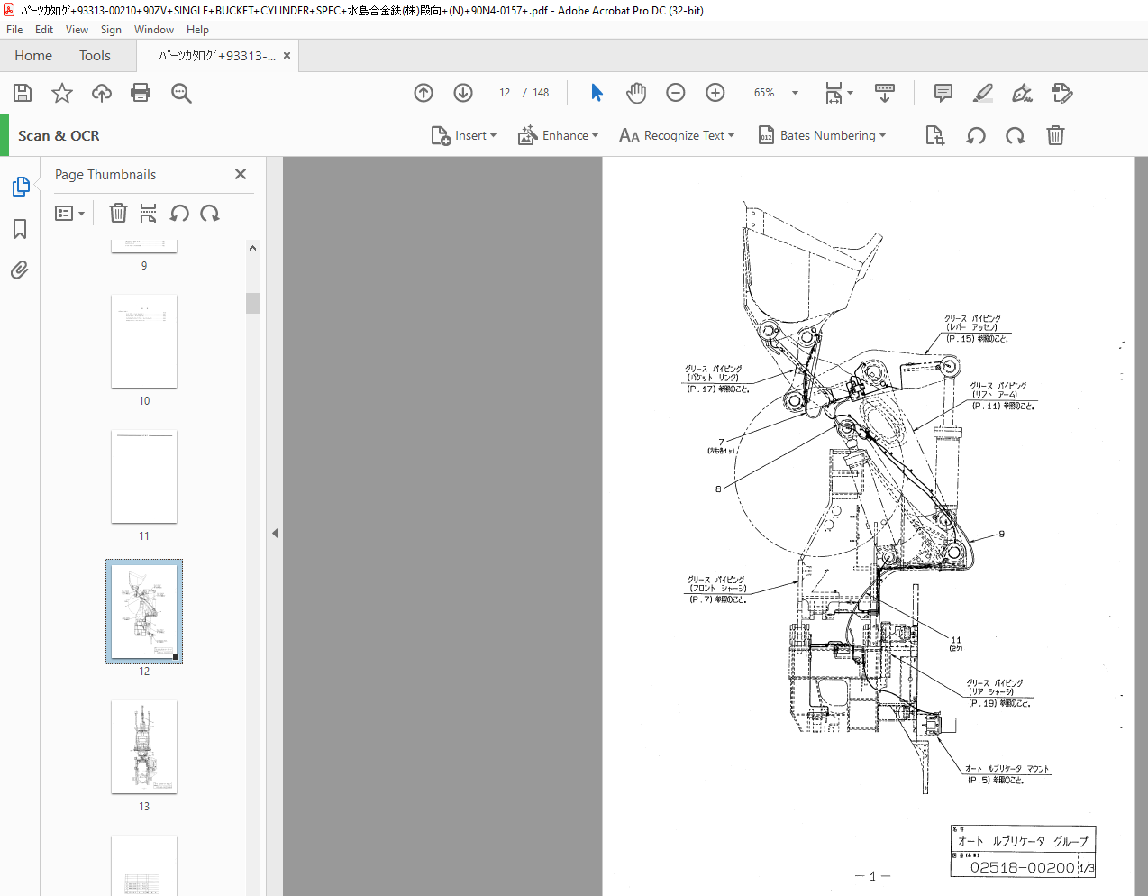Select page 10 thumbnail
Screen dimensions: 1148x896
pyautogui.click(x=144, y=341)
